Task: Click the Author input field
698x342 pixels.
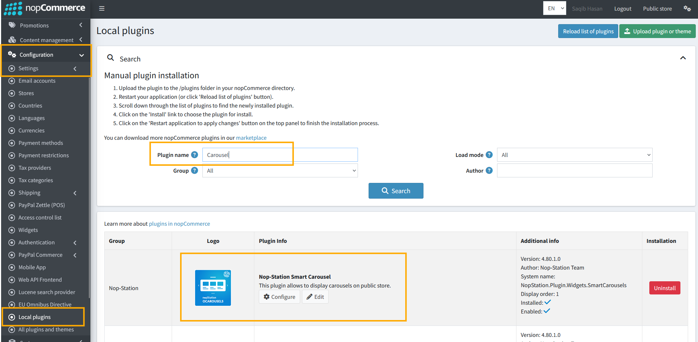Action: pyautogui.click(x=575, y=170)
